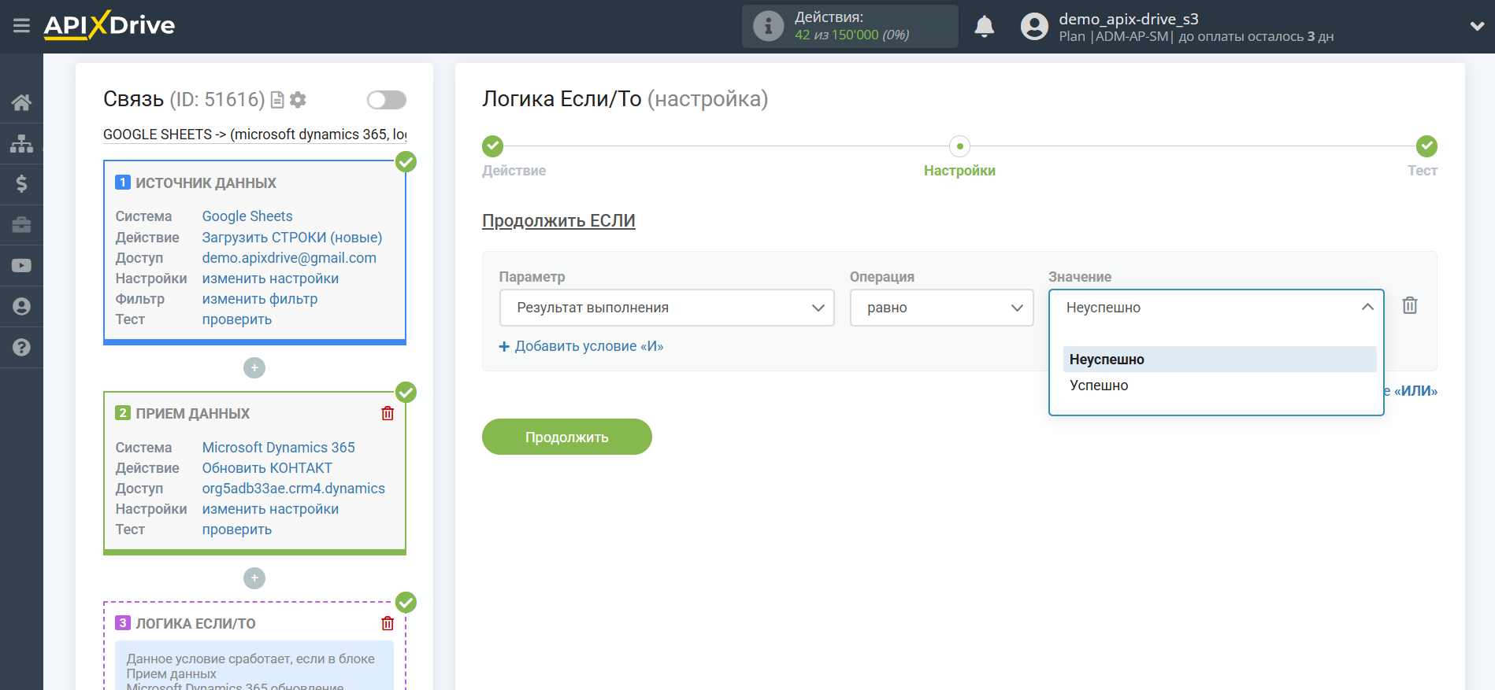This screenshot has width=1495, height=690.
Task: Click receiver 'проверить' test link
Action: 237,529
